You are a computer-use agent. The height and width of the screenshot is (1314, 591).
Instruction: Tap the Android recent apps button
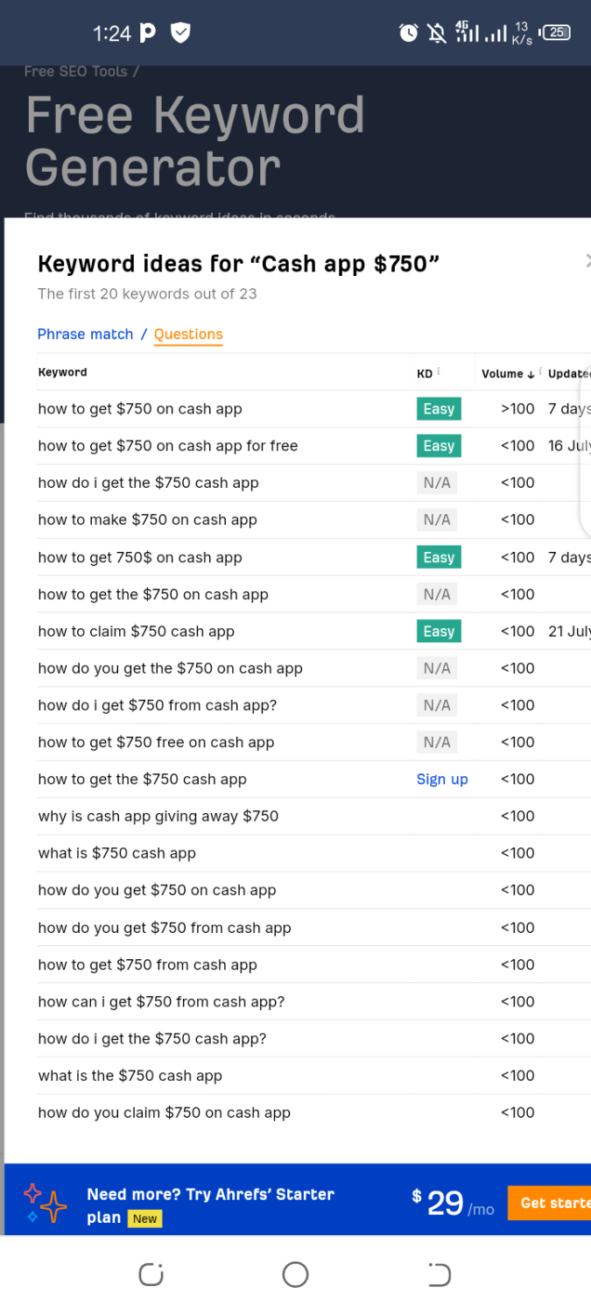(x=151, y=1275)
